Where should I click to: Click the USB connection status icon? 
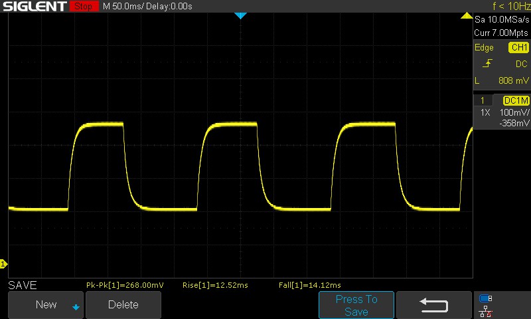point(486,298)
